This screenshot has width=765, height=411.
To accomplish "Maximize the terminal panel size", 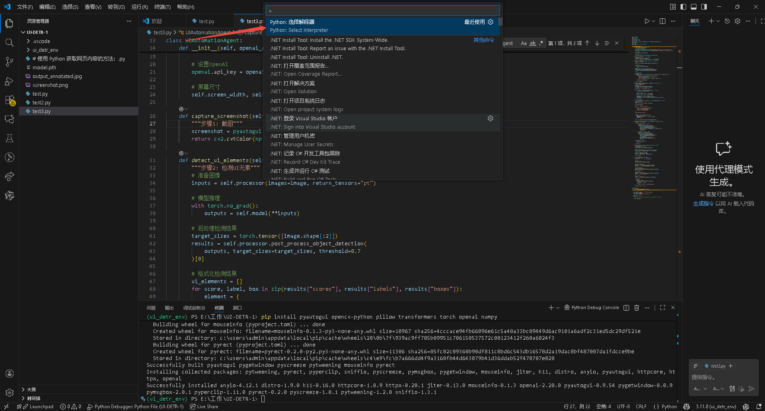I will (x=663, y=307).
